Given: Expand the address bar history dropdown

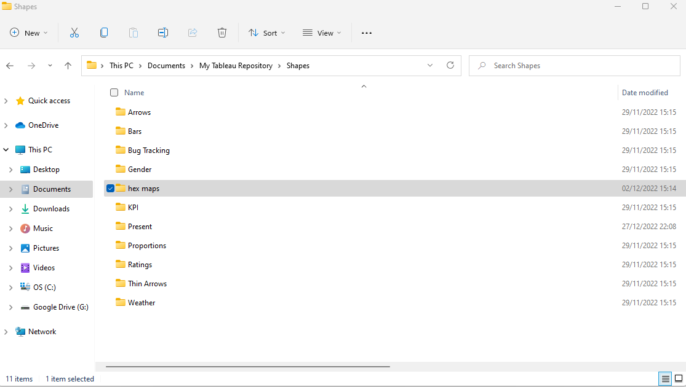Looking at the screenshot, I should [430, 65].
